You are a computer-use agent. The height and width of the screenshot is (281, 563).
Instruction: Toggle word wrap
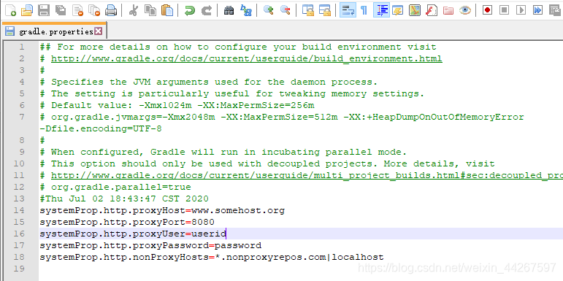point(348,10)
